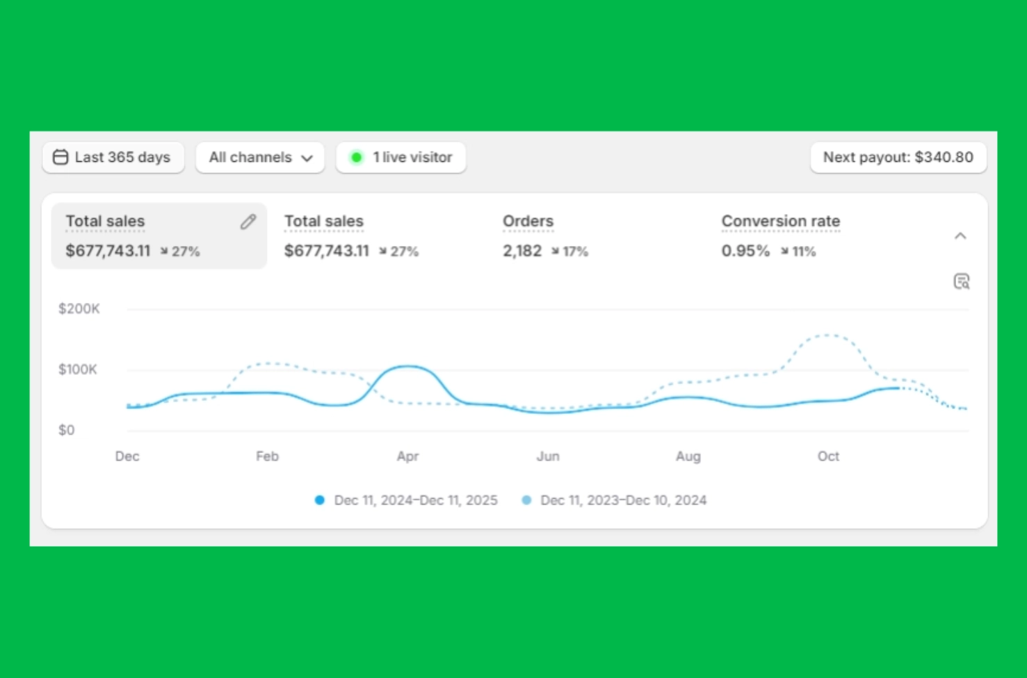Click the green live visitor indicator dot
1027x678 pixels.
[357, 158]
